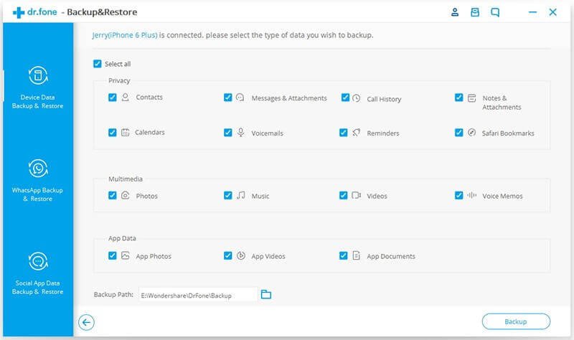Screen dimensions: 574x340
Task: Browse backup path with folder icon
Action: 266,295
